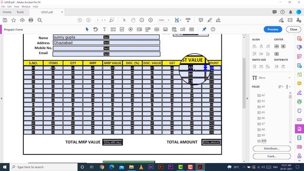Add a date field to form
304x171 pixels.
coord(174,29)
